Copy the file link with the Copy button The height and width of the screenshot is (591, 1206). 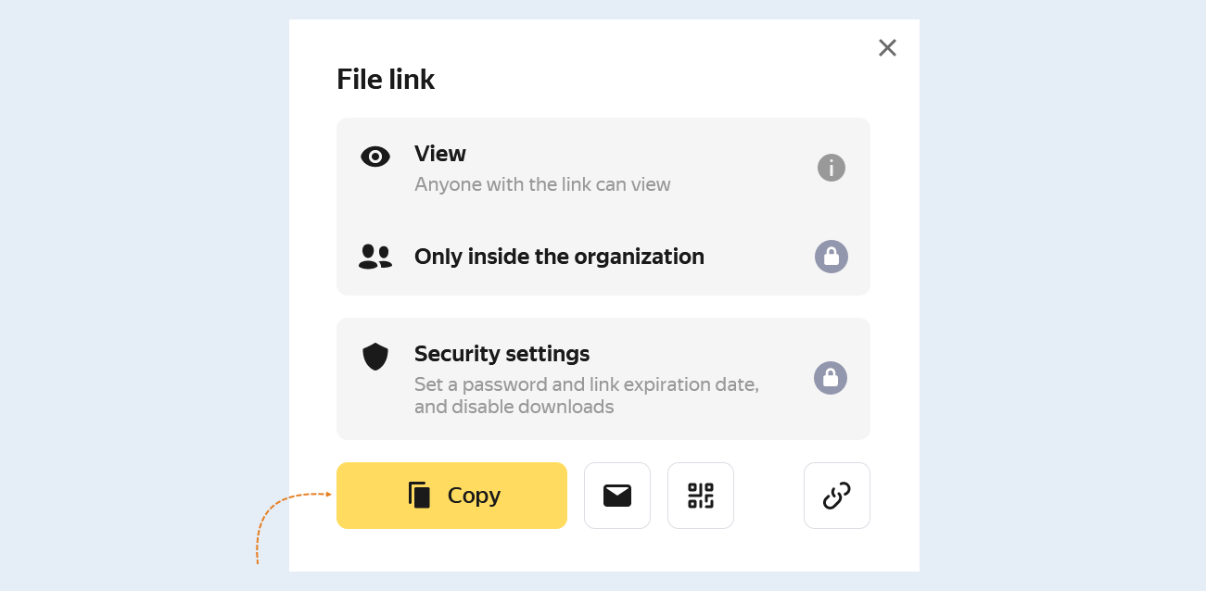[451, 496]
